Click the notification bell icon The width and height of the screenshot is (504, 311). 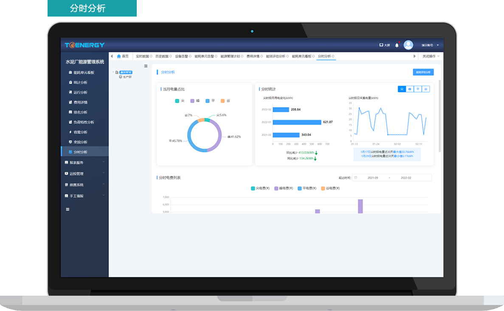coord(397,45)
